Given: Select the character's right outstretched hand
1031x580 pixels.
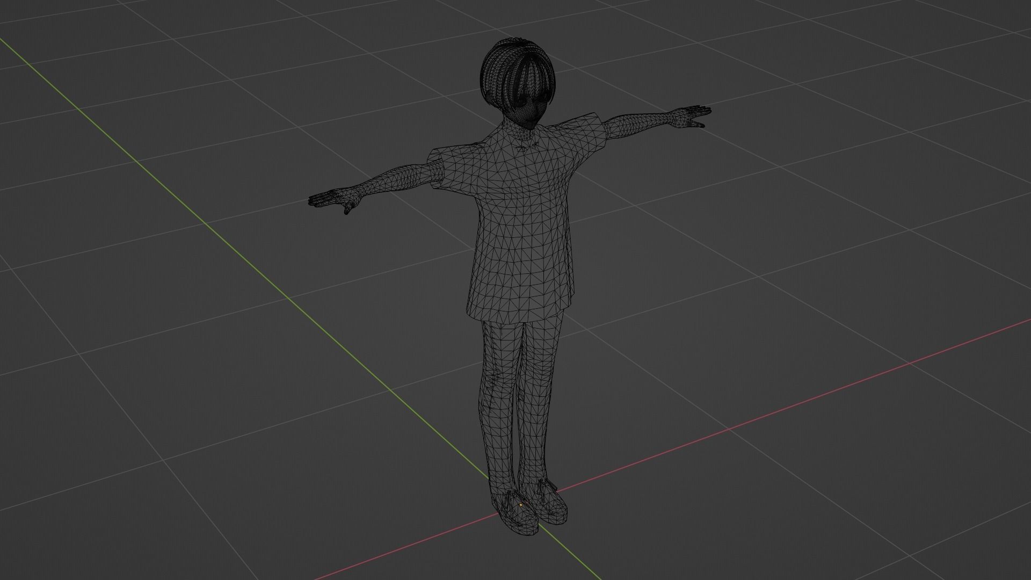Looking at the screenshot, I should (x=692, y=114).
